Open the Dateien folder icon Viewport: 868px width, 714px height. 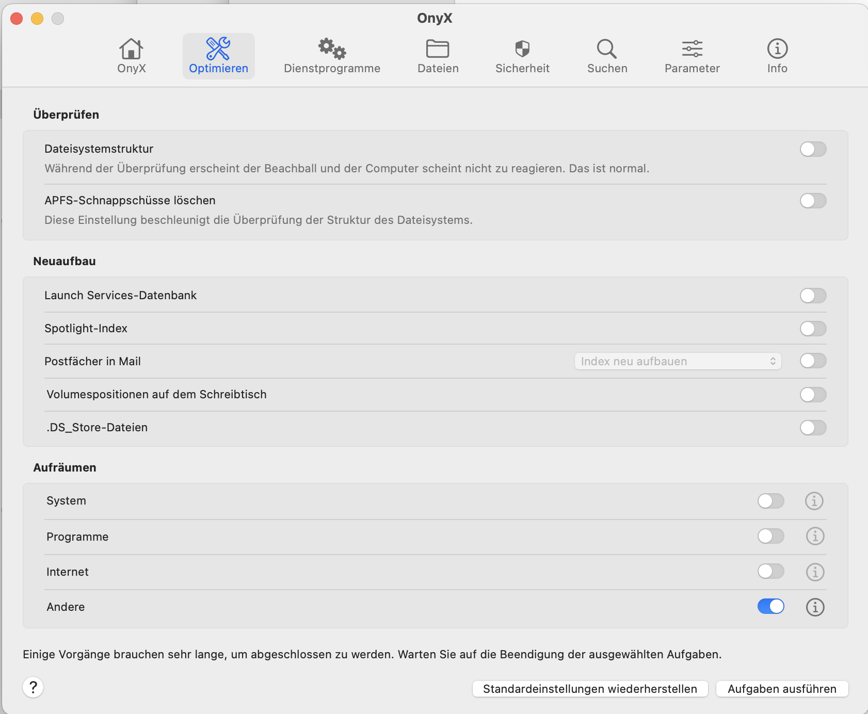[x=438, y=49]
